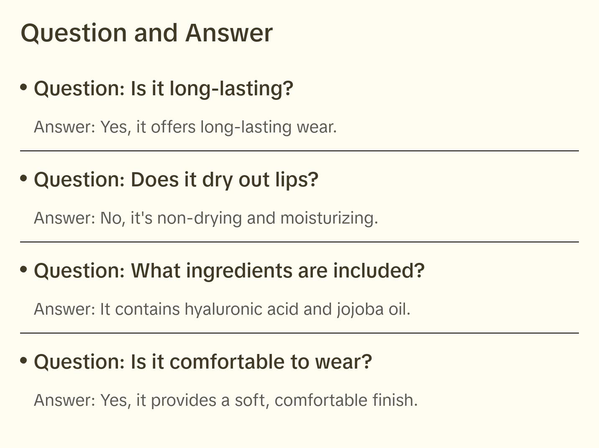Expand the "What ingredients are included?" question
This screenshot has height=448, width=599.
(x=229, y=271)
